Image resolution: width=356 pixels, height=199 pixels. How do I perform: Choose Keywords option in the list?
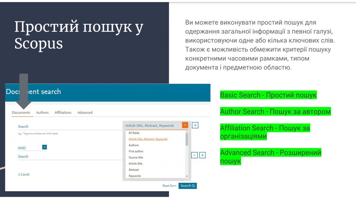135,176
